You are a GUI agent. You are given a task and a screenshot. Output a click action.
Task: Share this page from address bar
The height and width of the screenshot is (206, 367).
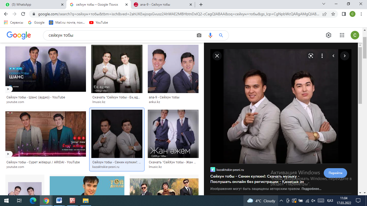click(x=325, y=14)
